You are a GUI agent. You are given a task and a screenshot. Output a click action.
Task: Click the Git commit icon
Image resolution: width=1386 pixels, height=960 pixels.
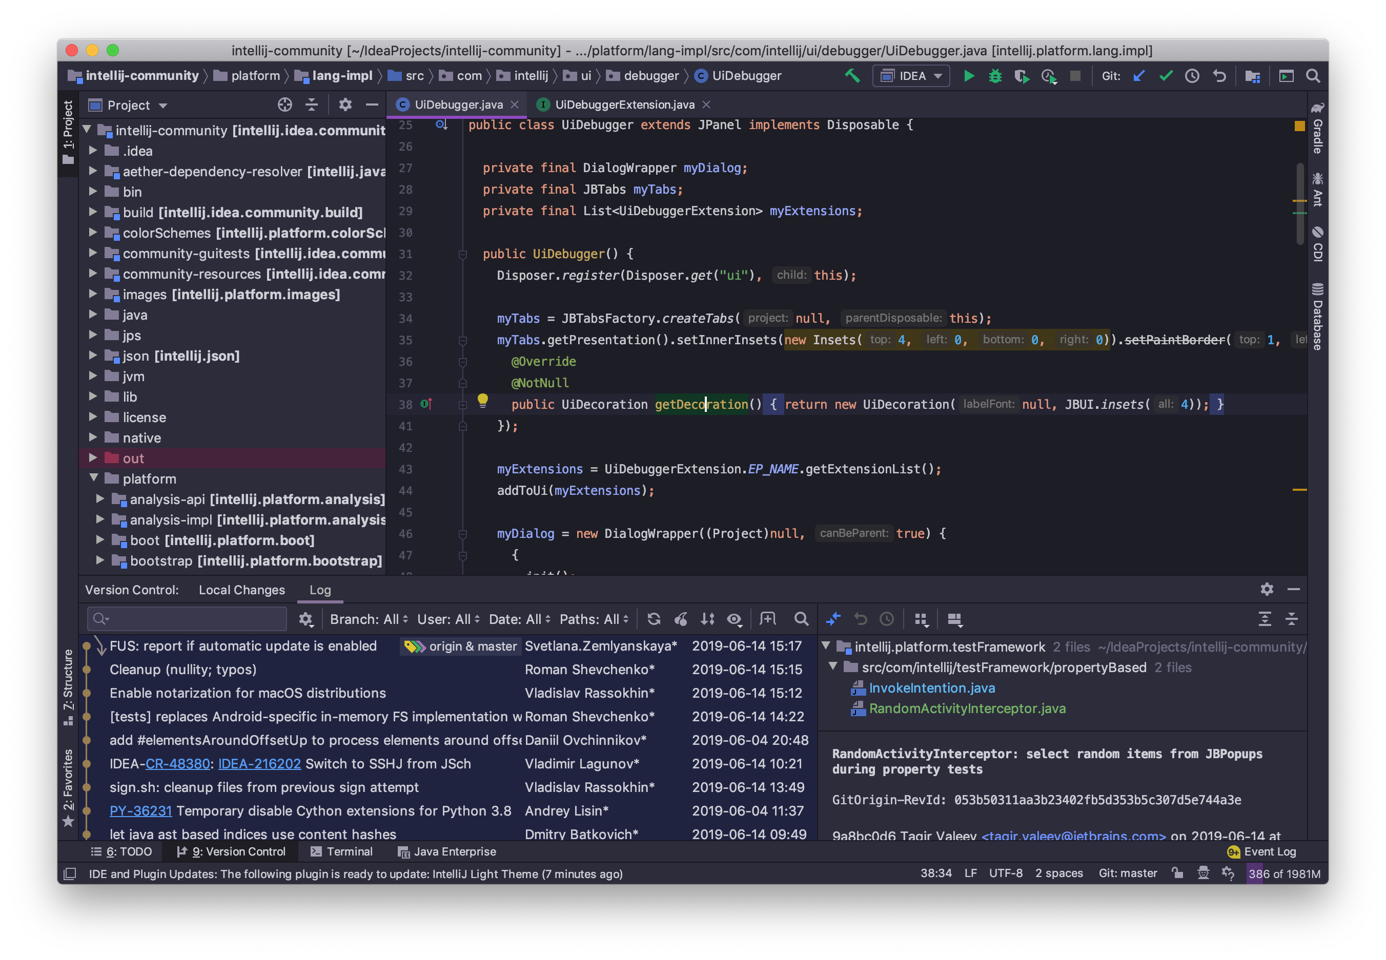(x=1167, y=75)
